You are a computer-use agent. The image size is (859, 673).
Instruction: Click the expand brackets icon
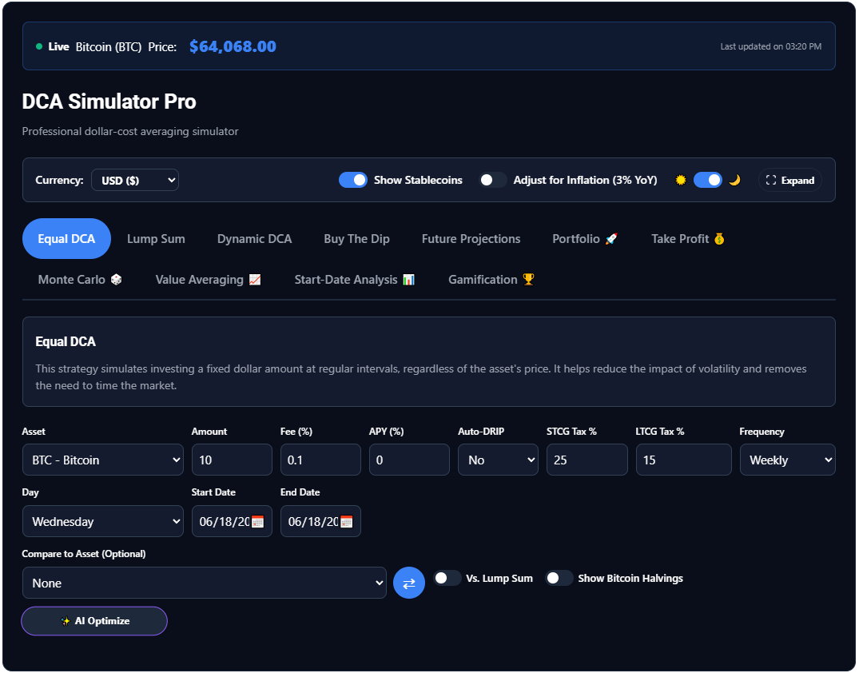click(771, 180)
